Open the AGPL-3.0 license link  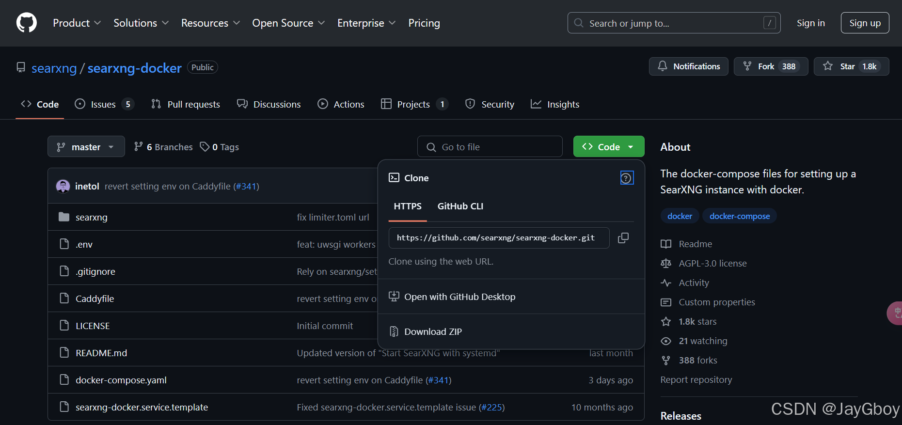click(x=704, y=263)
